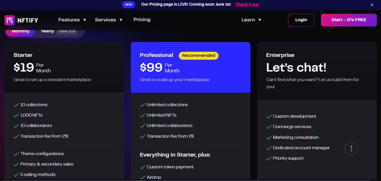Switch billing to Monthly

[20, 31]
